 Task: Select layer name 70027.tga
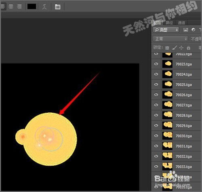coord(184,105)
